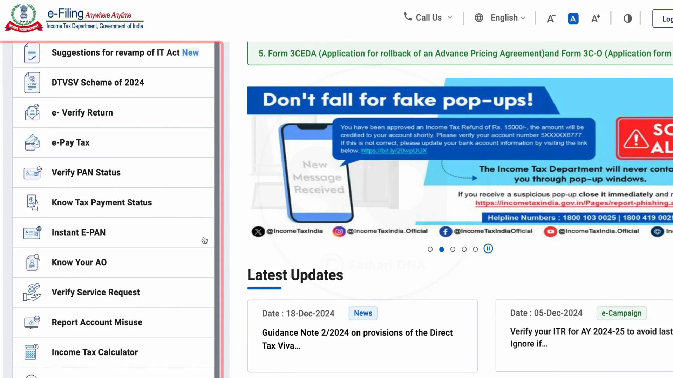Click the Guidance Note 2/2024 news link

tap(357, 339)
